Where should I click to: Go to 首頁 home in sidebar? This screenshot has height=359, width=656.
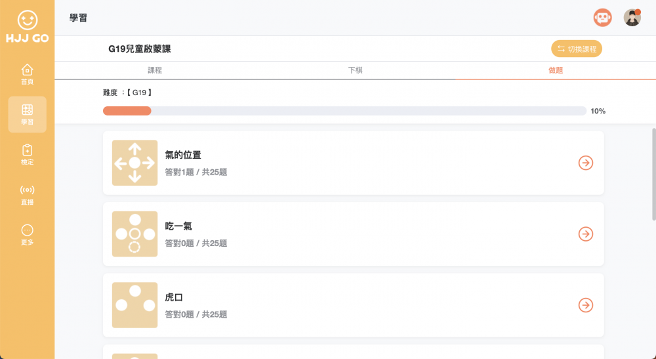(27, 74)
